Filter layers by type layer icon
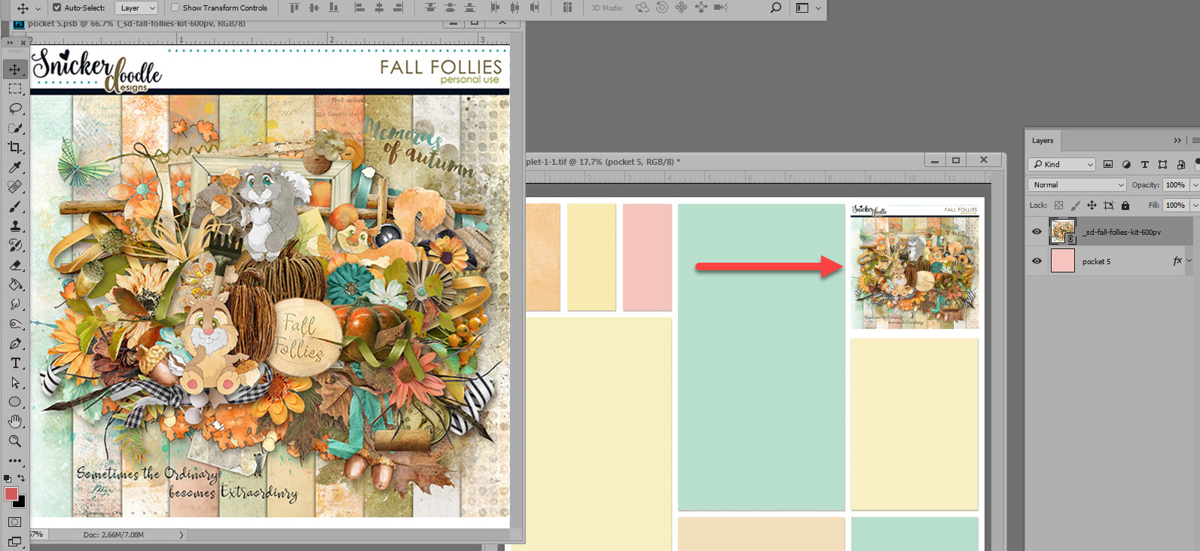 tap(1144, 164)
